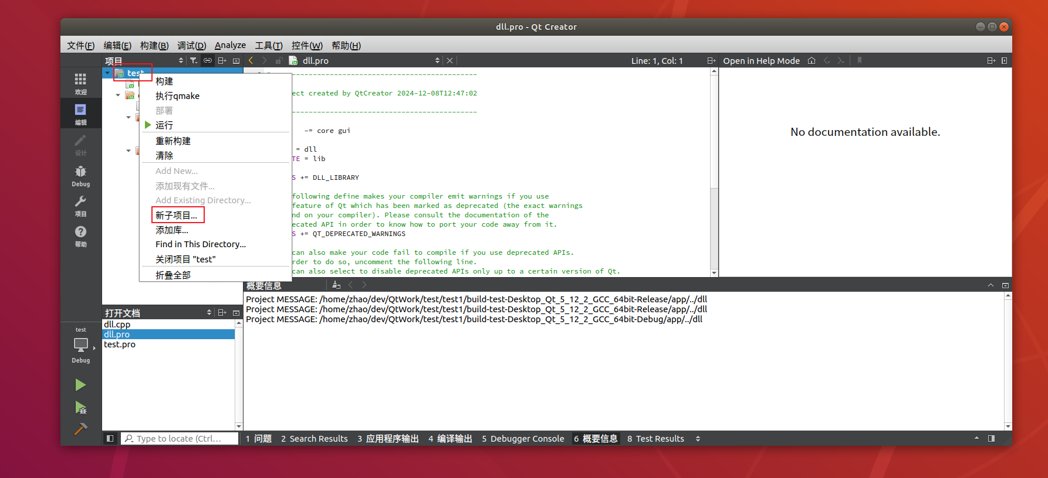
Task: Choose 关闭项目 "test" in the context menu
Action: (215, 260)
